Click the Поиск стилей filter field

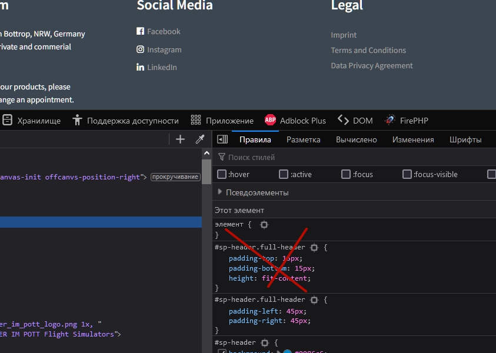point(353,157)
